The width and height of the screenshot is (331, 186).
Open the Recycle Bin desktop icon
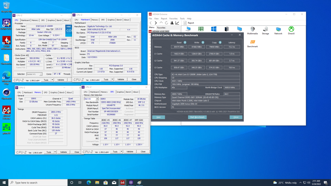[x=6, y=7]
